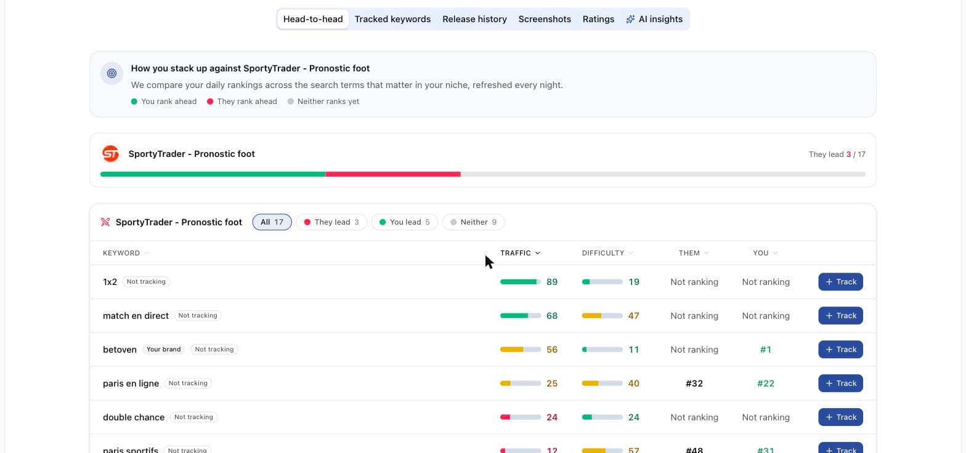Image resolution: width=966 pixels, height=453 pixels.
Task: Track the double chance keyword
Action: pos(840,417)
